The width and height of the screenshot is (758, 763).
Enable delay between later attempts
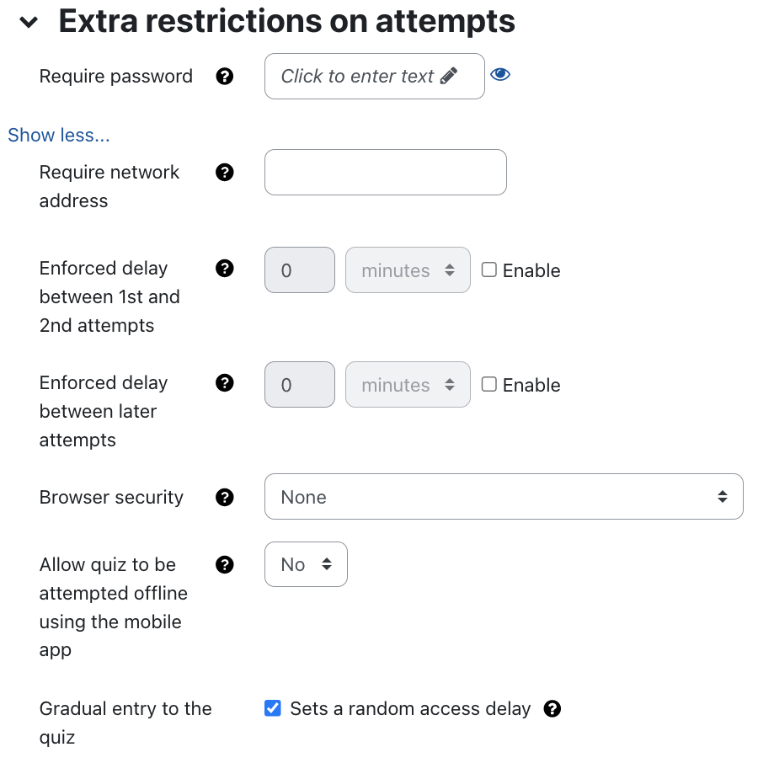click(x=488, y=384)
